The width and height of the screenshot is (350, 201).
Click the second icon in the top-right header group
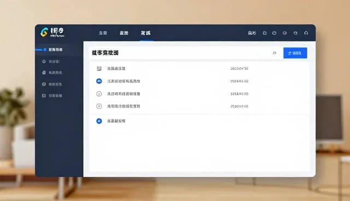coord(275,33)
